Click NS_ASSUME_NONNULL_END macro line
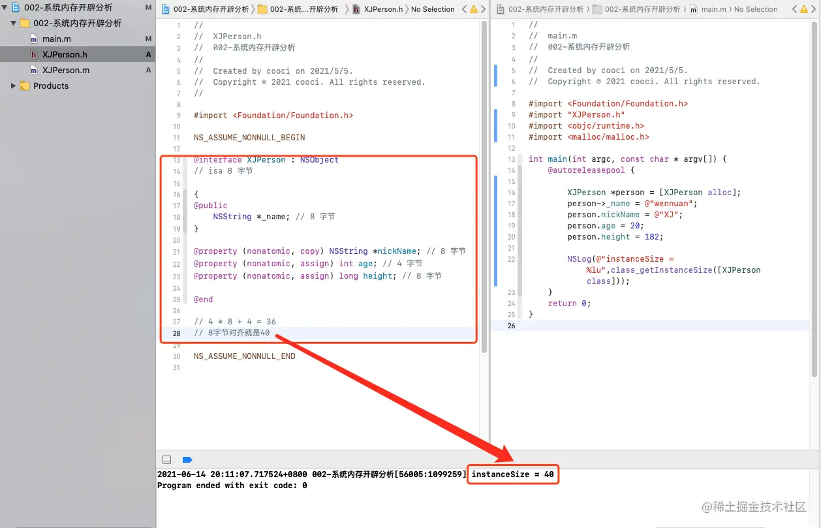 click(x=245, y=356)
